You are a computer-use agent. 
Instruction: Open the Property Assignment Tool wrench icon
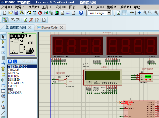point(18,20)
